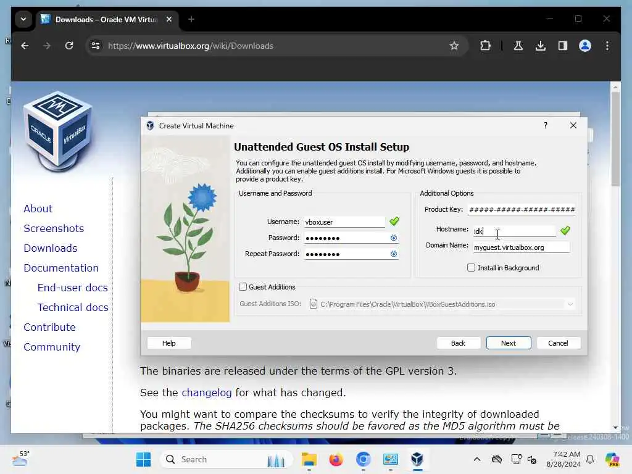Cancel the virtual machine creation
This screenshot has width=632, height=474.
558,343
